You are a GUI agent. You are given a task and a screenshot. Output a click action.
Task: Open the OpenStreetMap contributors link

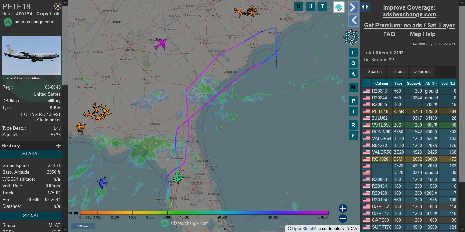[x=306, y=228]
